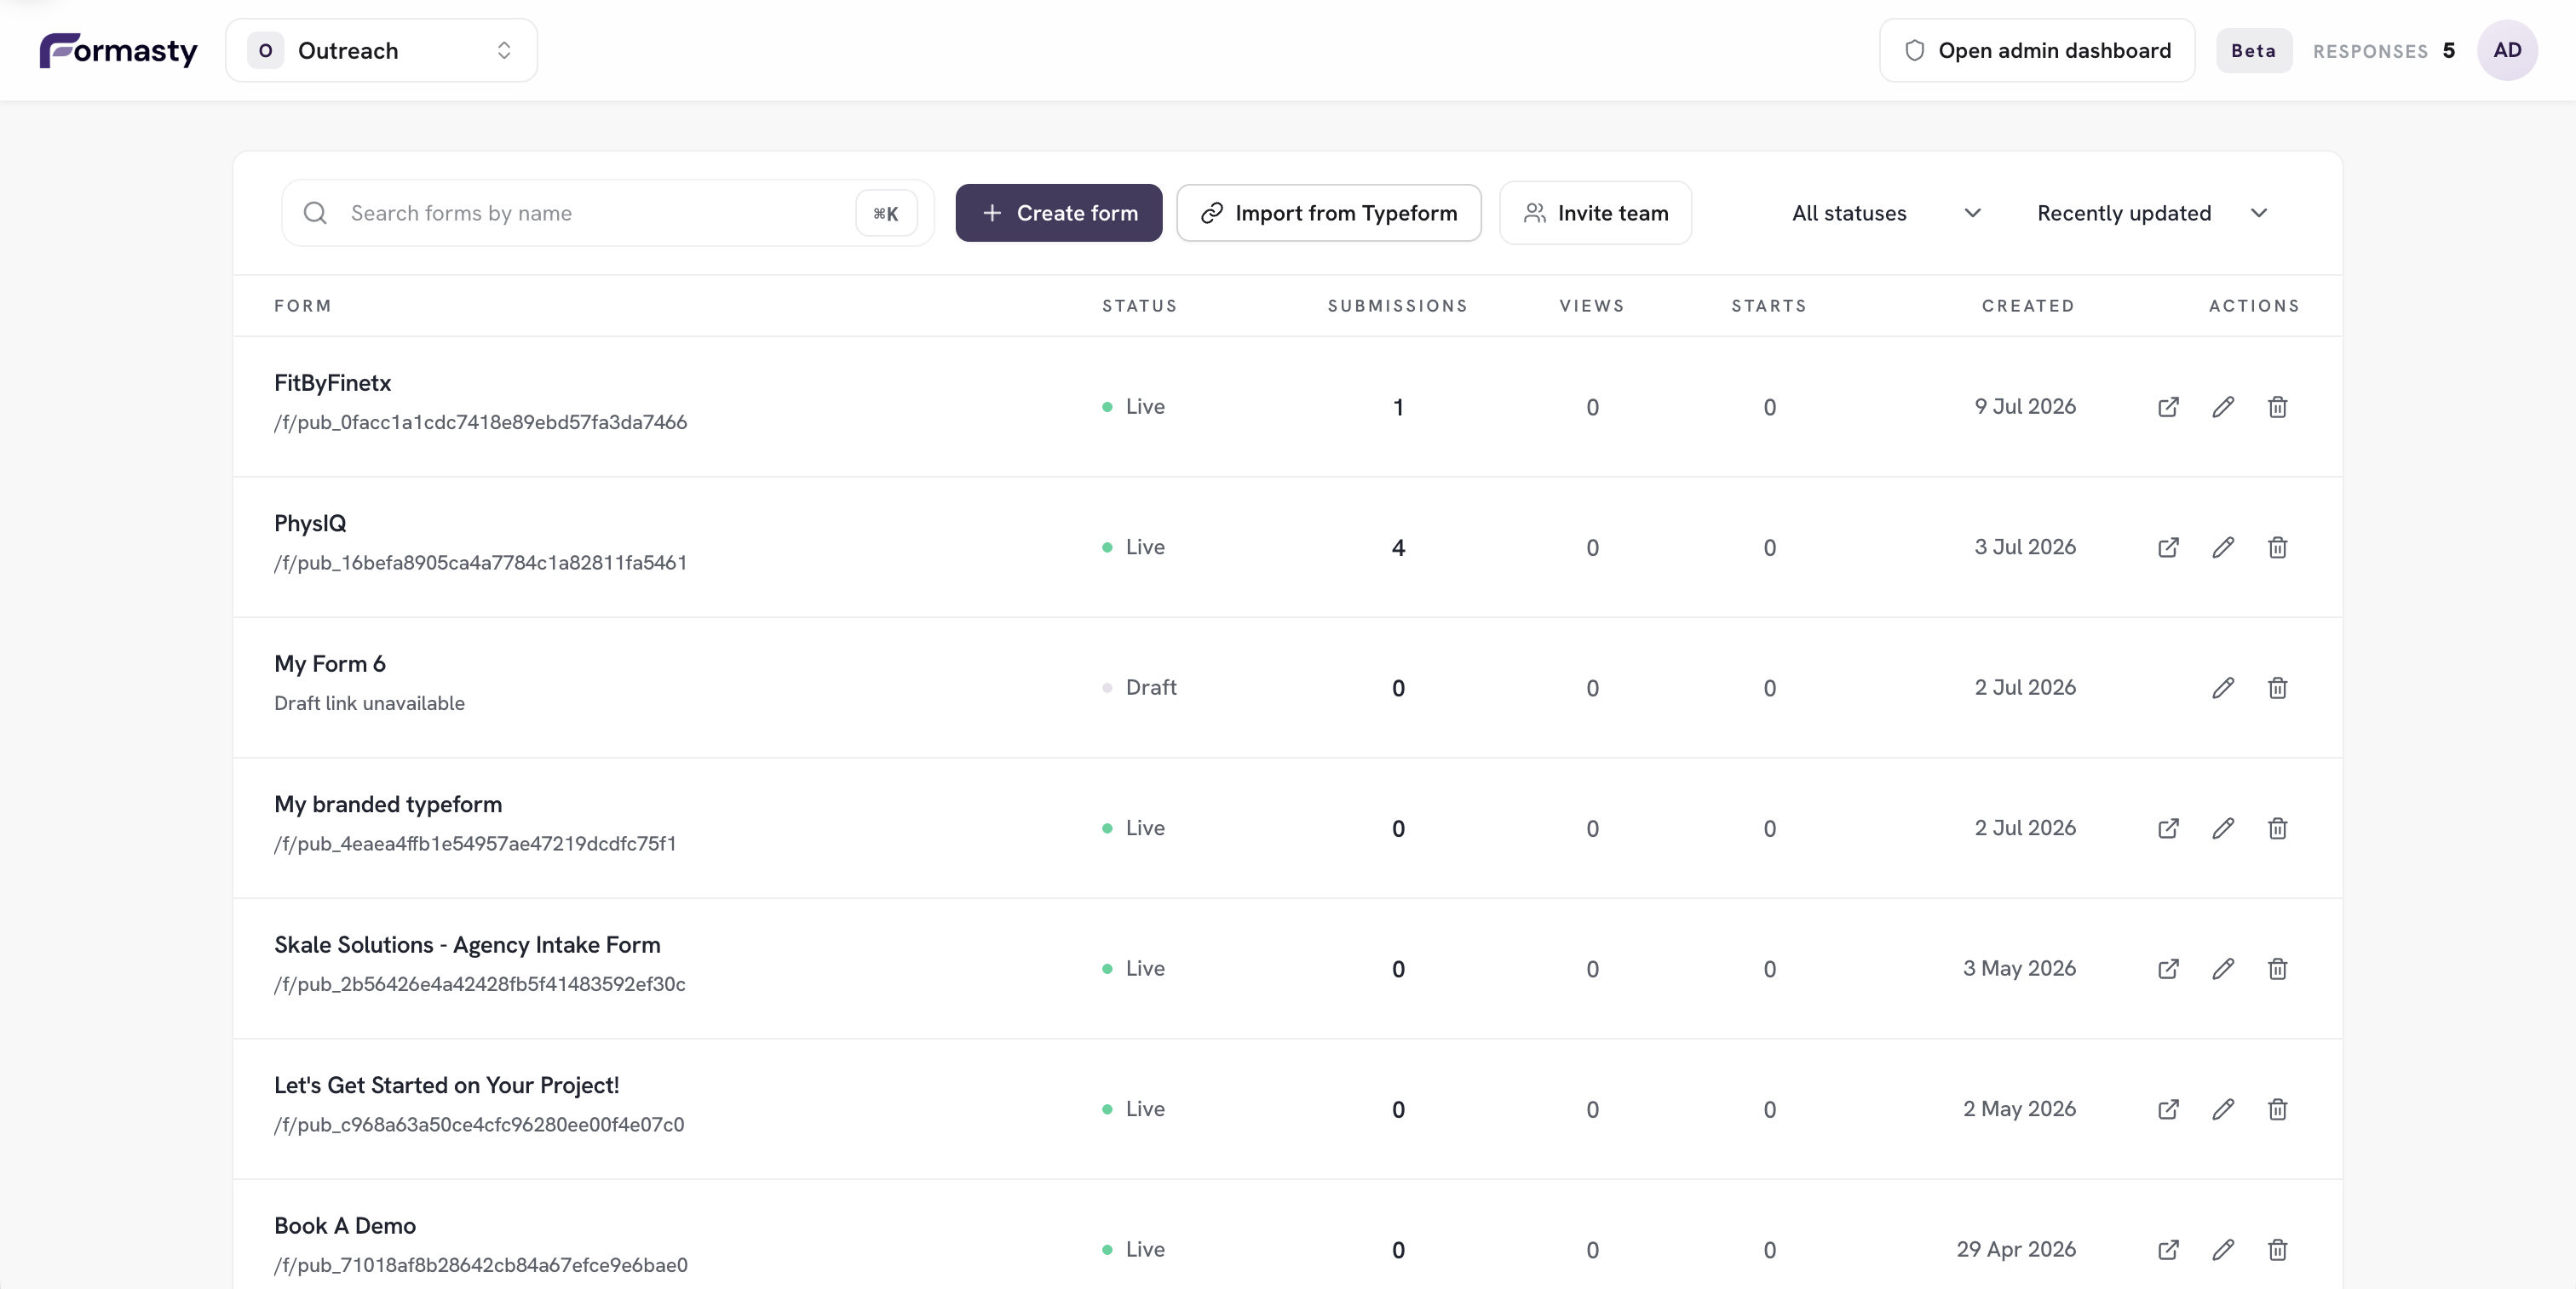Delete My branded typeform

(2278, 828)
